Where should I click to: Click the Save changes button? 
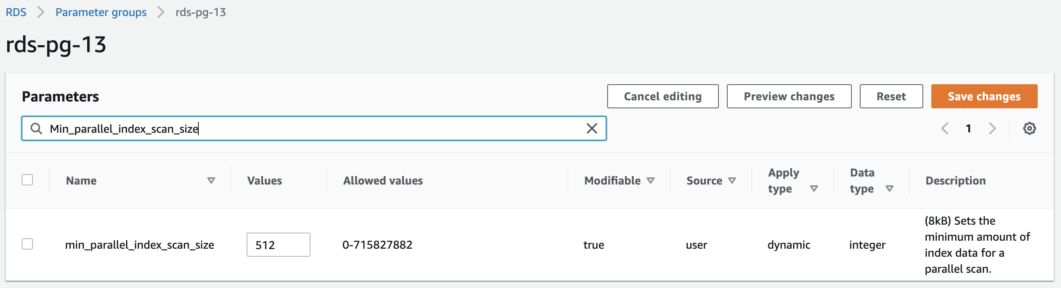(x=983, y=96)
